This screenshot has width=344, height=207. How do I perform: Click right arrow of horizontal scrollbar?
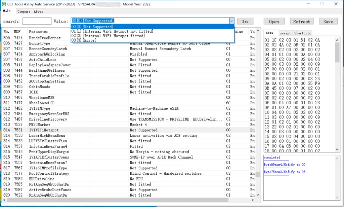point(253,200)
